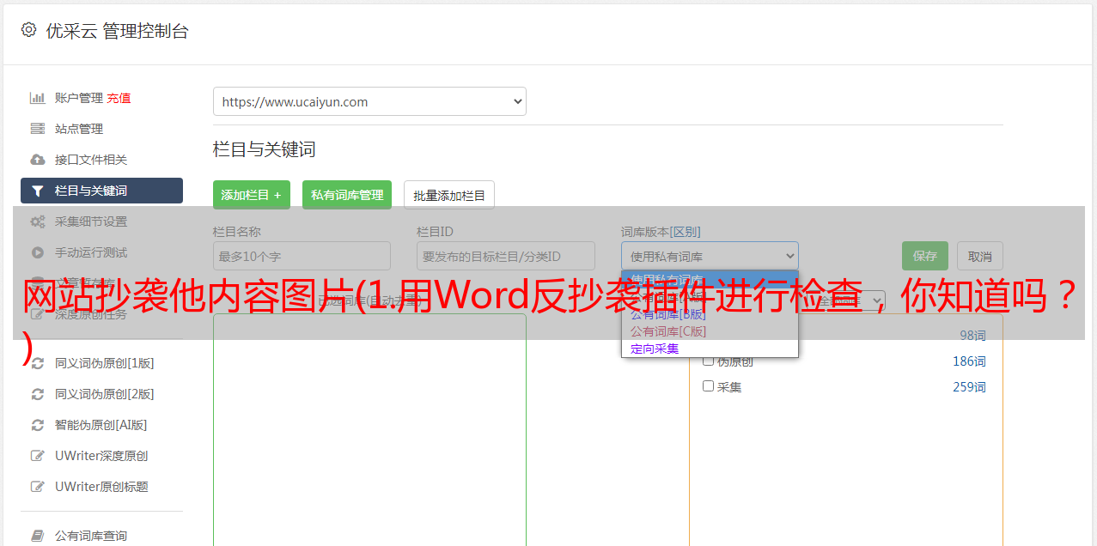Click the refresh icon for 智能伪原创[AI版]
This screenshot has height=546, width=1097.
38,425
